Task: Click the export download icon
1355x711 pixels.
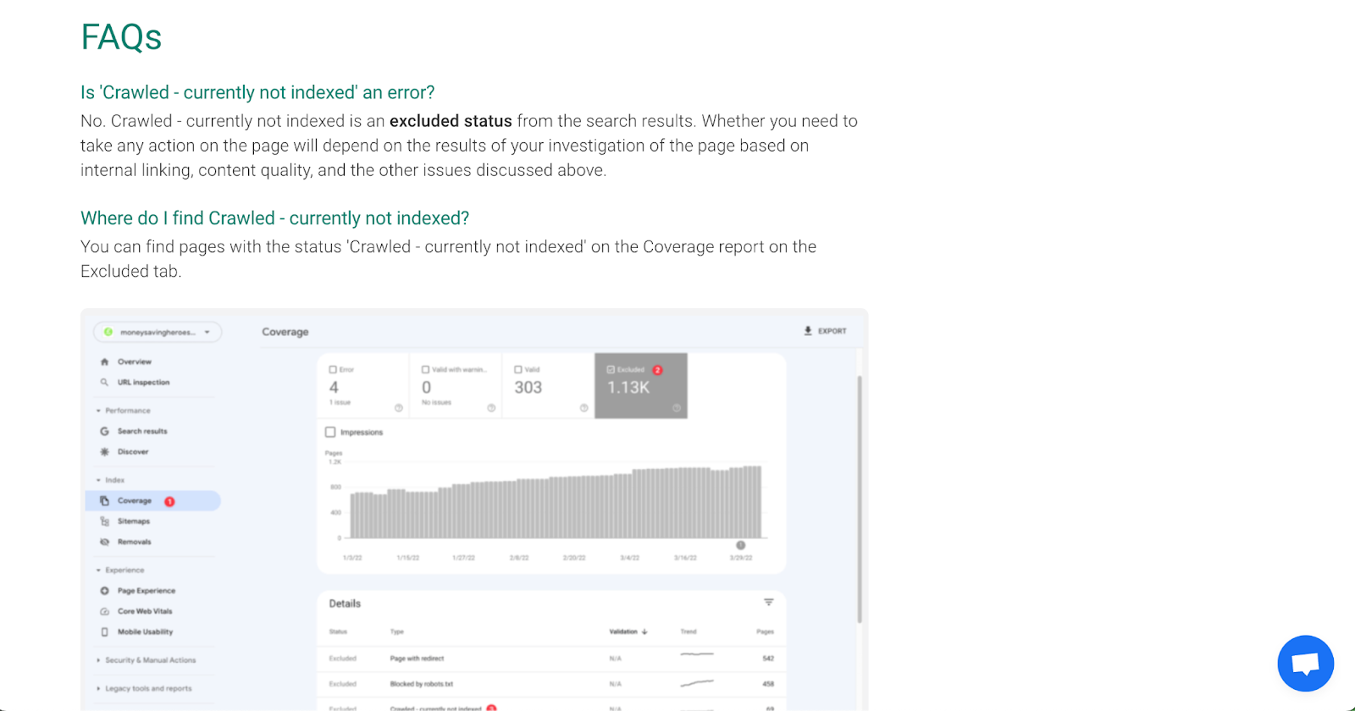Action: click(808, 331)
